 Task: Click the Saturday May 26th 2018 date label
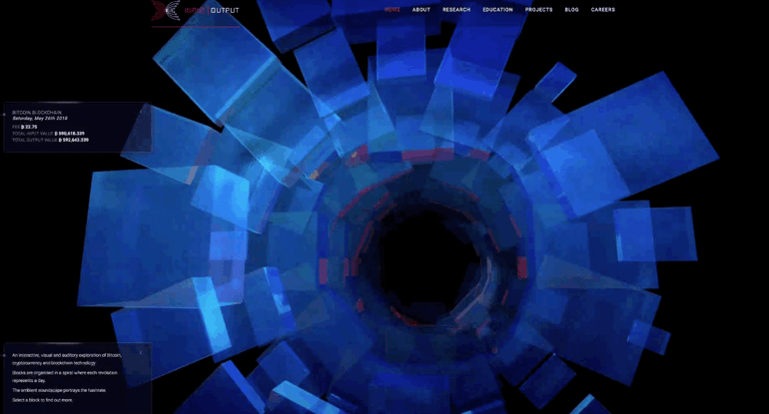pyautogui.click(x=40, y=118)
